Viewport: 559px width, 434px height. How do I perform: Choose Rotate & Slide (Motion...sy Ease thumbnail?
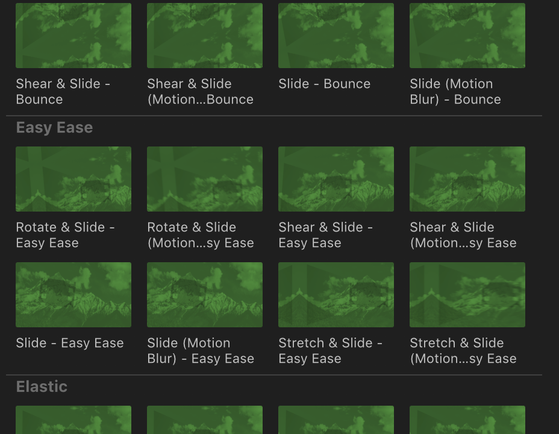tap(205, 179)
